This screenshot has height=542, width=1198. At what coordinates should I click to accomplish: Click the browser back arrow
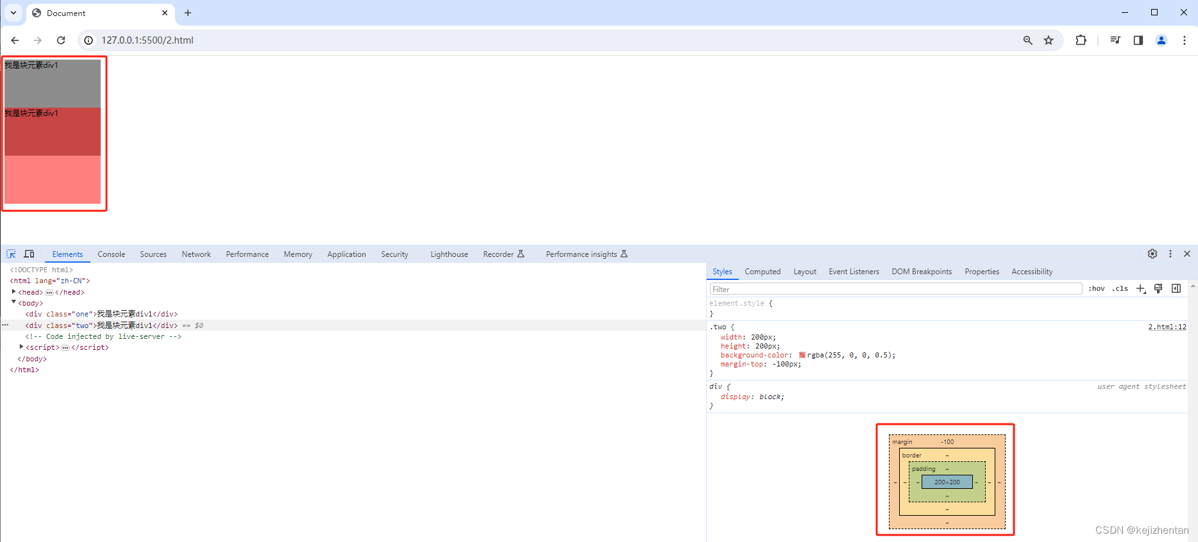tap(15, 40)
